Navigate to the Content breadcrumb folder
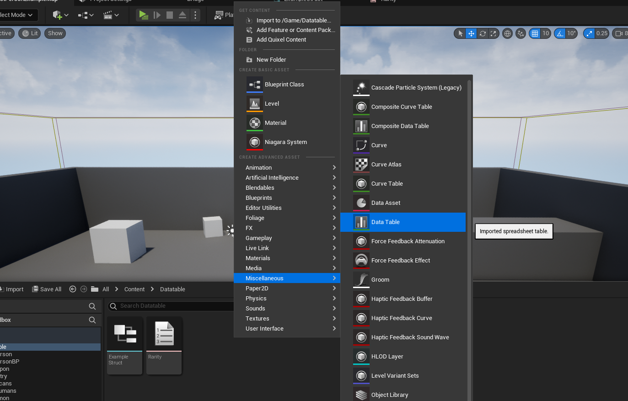 click(x=134, y=289)
